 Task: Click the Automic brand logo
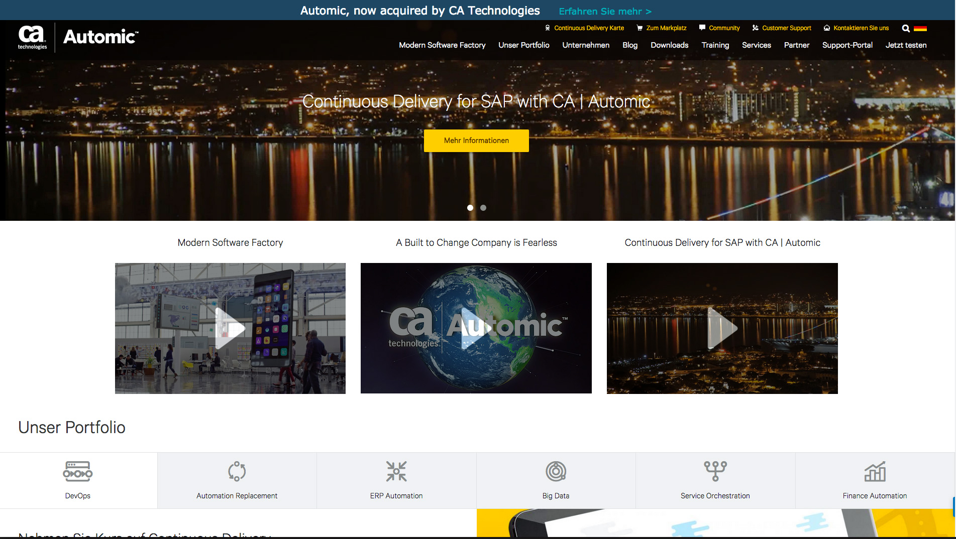point(100,37)
